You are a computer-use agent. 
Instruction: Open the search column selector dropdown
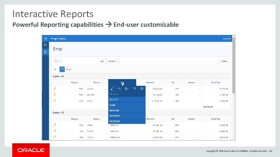click(57, 61)
